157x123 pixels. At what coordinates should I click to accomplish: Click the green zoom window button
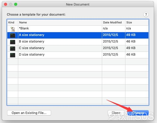[x=16, y=4]
